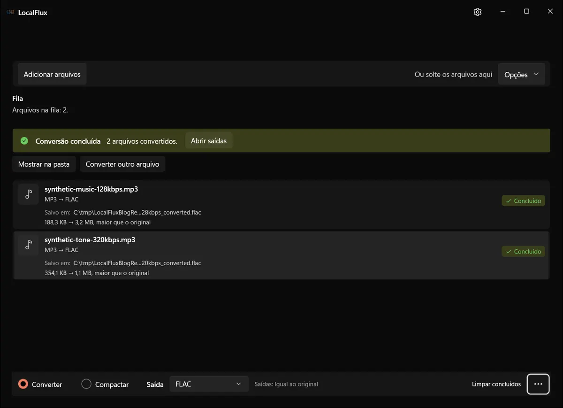The width and height of the screenshot is (563, 408).
Task: Close the LocalFlux window
Action: pos(550,12)
